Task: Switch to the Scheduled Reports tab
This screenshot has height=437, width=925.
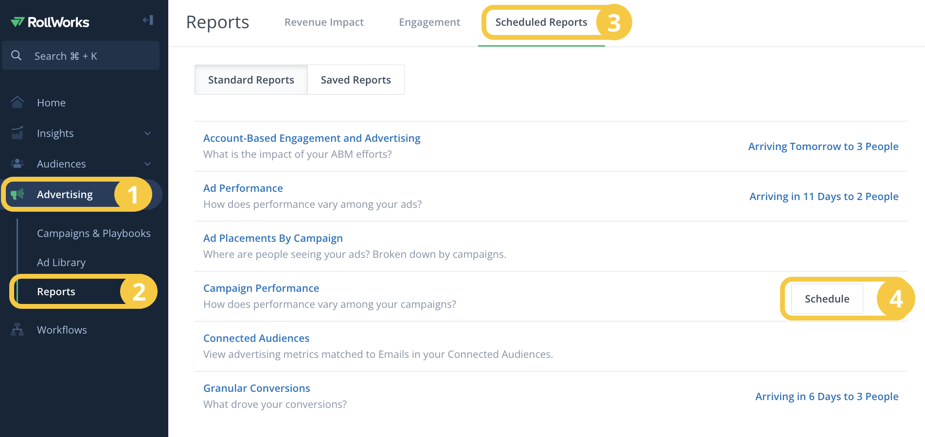Action: pos(541,22)
